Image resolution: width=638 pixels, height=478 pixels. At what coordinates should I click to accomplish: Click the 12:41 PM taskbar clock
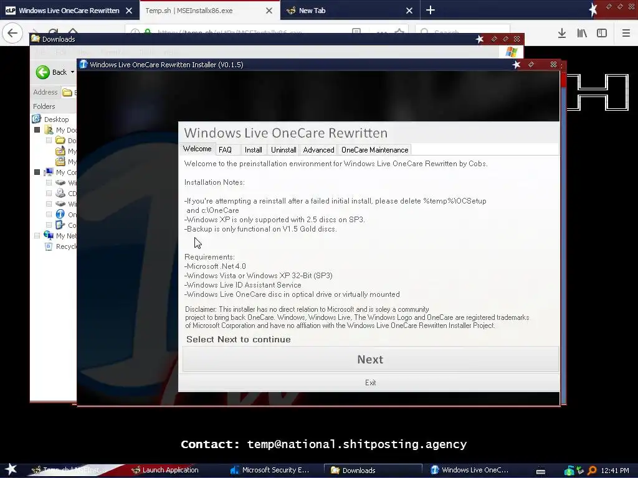click(x=615, y=471)
